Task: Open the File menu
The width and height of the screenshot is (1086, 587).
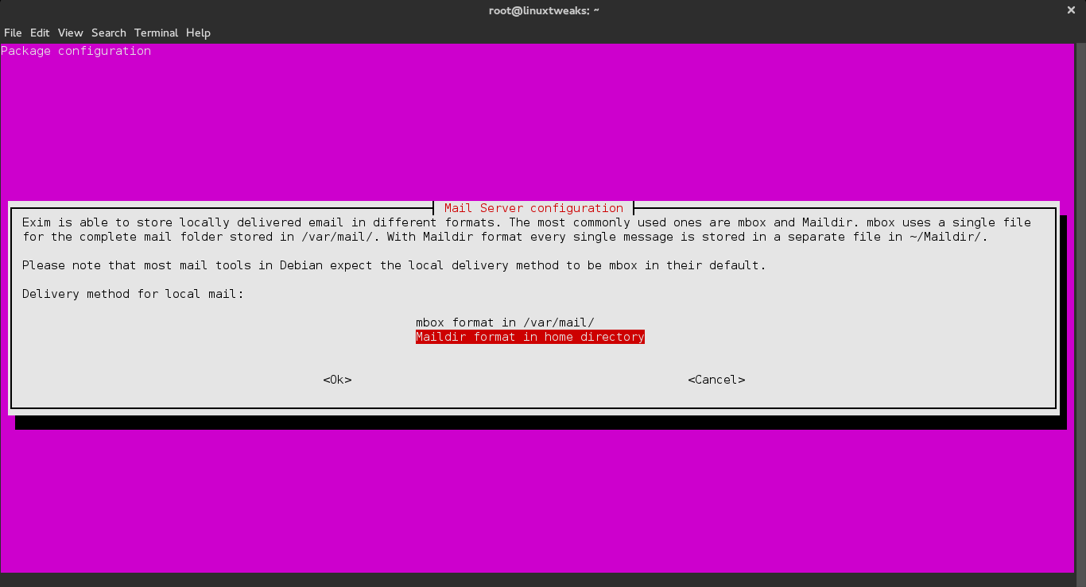Action: click(x=13, y=33)
